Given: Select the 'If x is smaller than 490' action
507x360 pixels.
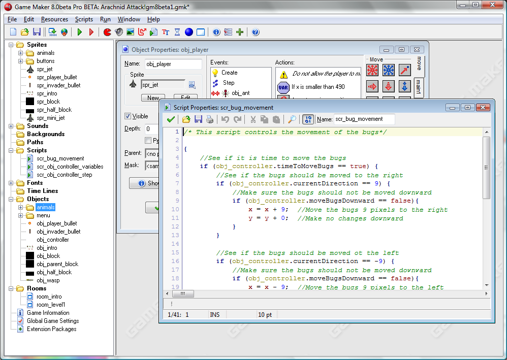Looking at the screenshot, I should (318, 87).
